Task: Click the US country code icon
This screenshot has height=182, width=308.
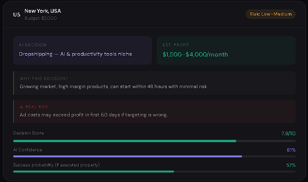Action: pyautogui.click(x=17, y=14)
